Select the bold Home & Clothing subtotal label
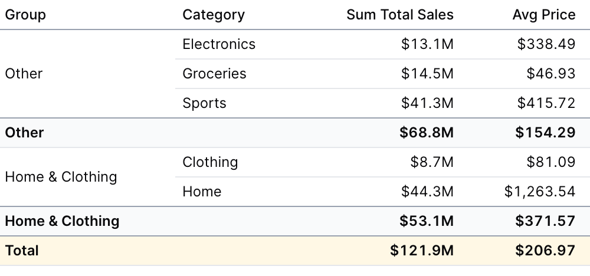The width and height of the screenshot is (590, 276). 62,221
